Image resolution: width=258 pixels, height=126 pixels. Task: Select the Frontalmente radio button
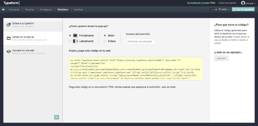70,36
